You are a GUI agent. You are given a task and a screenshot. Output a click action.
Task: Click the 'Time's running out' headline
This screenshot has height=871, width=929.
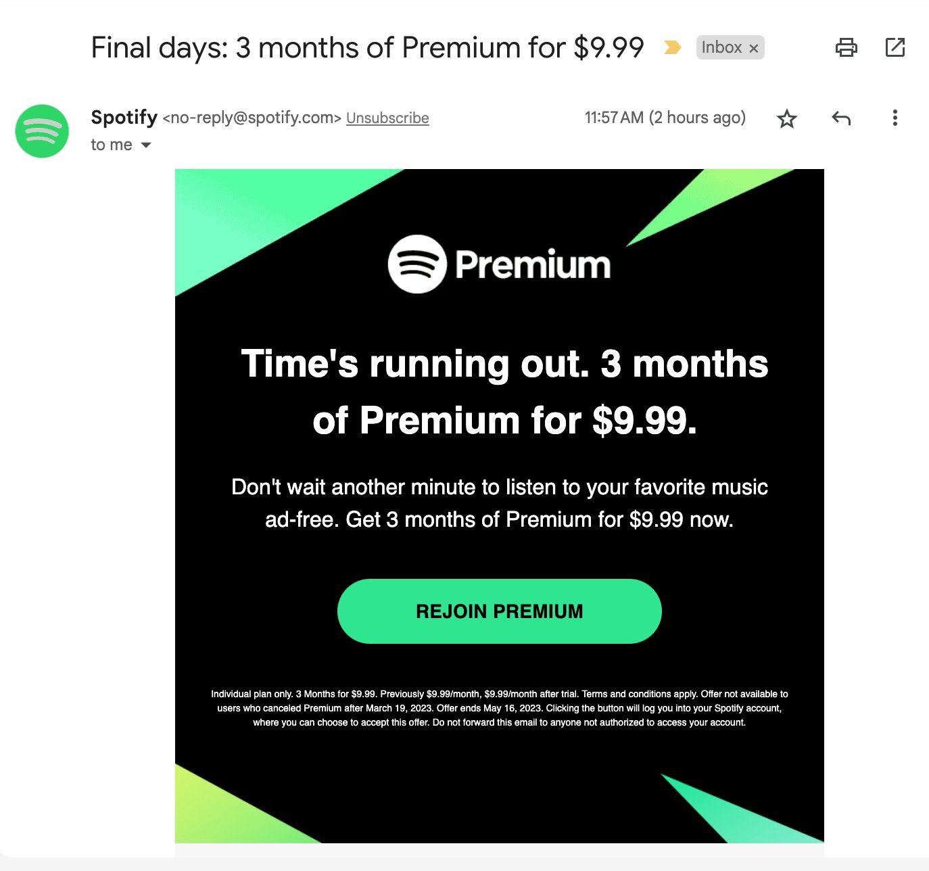point(504,392)
